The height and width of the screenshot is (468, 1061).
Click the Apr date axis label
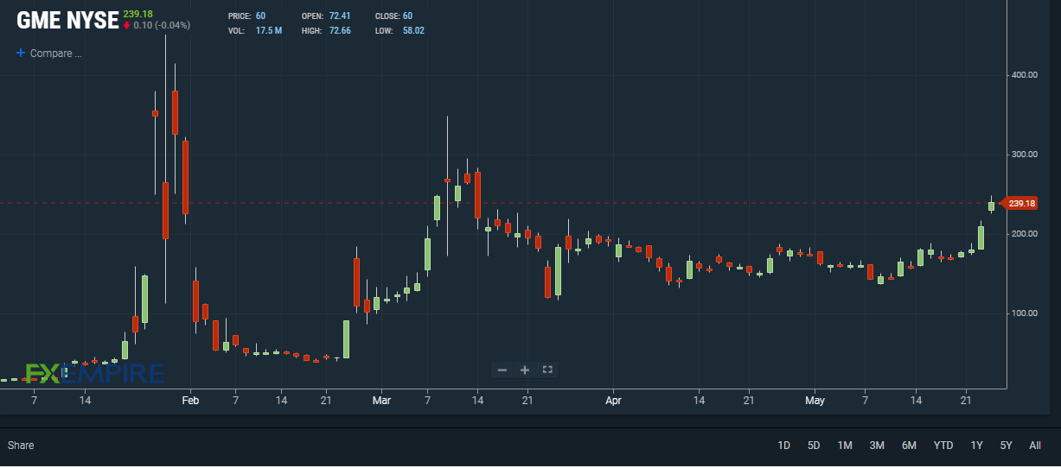point(613,401)
